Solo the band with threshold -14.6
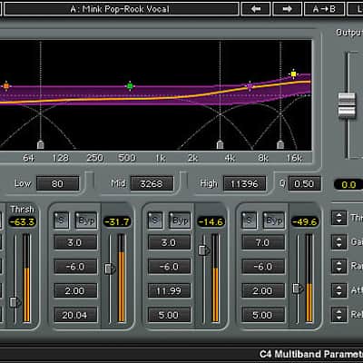The image size is (363, 363). tap(155, 221)
